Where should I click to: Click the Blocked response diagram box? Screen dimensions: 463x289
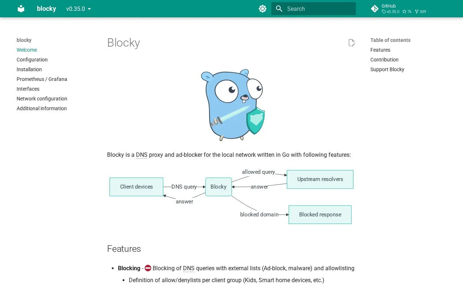pyautogui.click(x=320, y=215)
